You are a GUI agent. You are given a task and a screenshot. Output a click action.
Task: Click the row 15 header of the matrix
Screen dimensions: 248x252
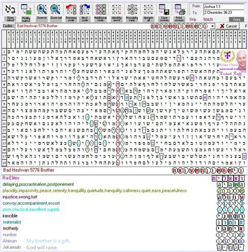pyautogui.click(x=4, y=143)
